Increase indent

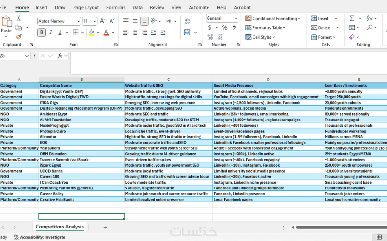coord(163,32)
